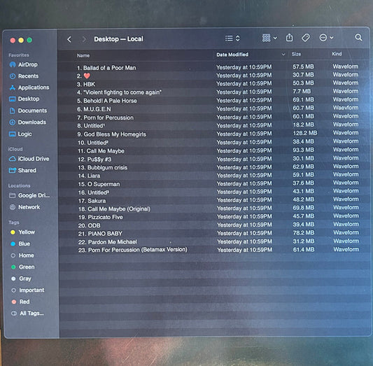Click the "Desktop — Local" window title
The height and width of the screenshot is (366, 373).
[x=118, y=39]
